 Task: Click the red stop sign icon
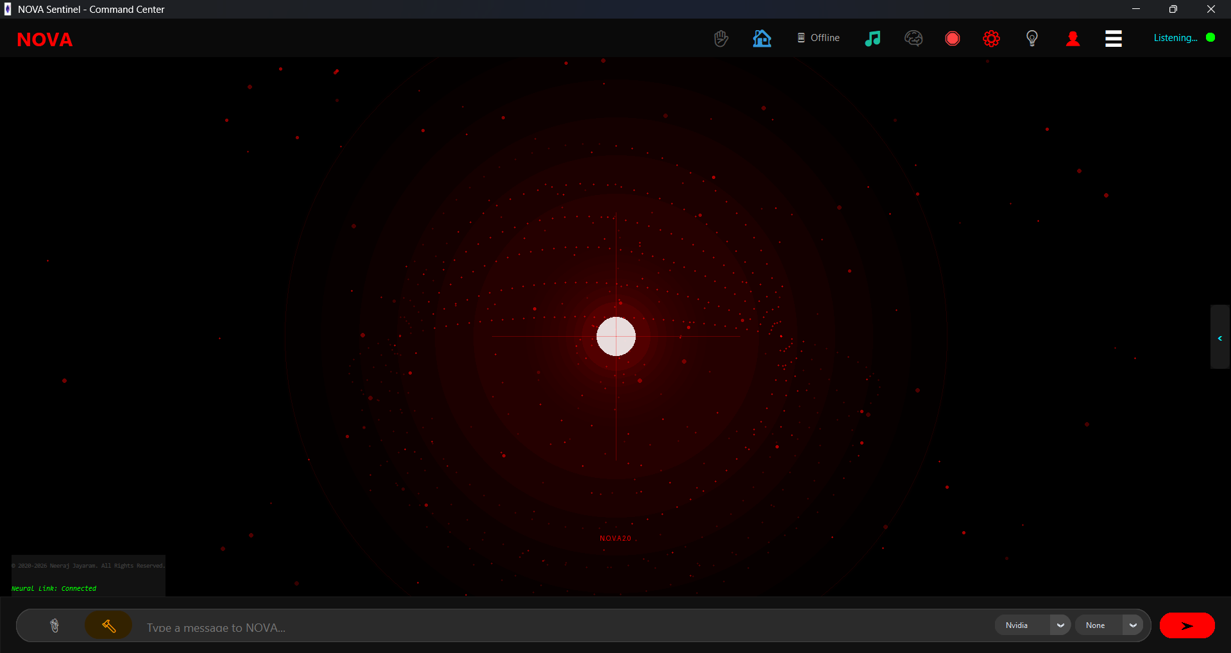[x=953, y=38]
